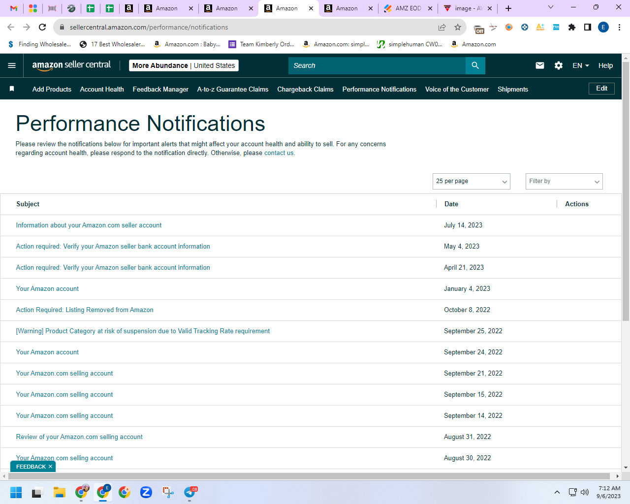Click the Seller Central search field
This screenshot has height=504, width=630.
377,65
